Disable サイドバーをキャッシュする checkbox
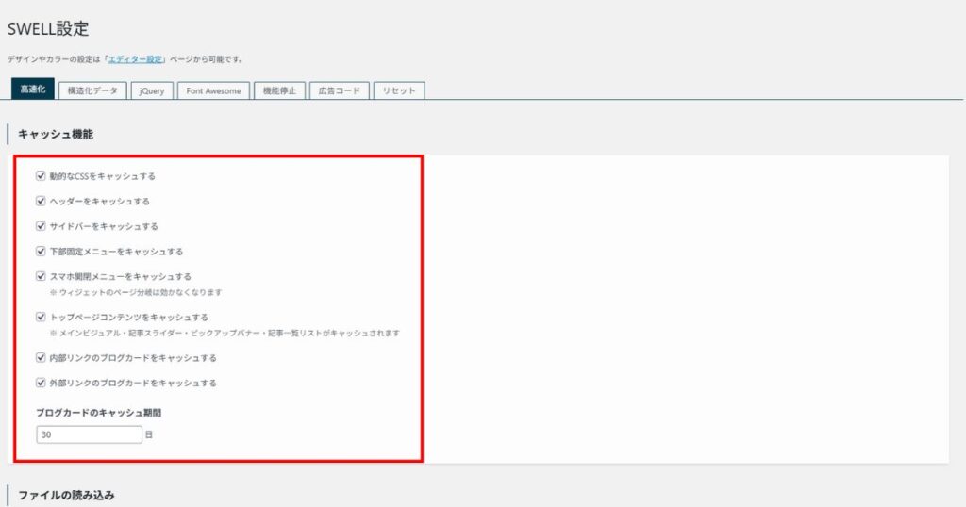Viewport: 966px width, 507px height. (41, 226)
